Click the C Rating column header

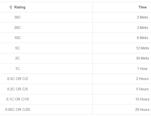[x=18, y=7]
